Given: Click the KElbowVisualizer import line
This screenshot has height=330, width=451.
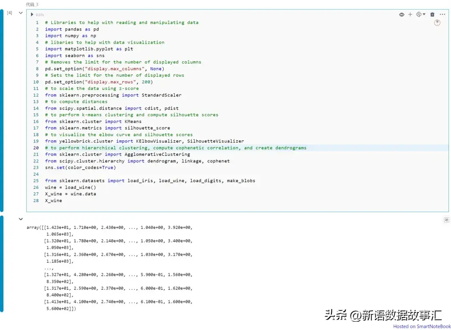Looking at the screenshot, I should [x=144, y=141].
